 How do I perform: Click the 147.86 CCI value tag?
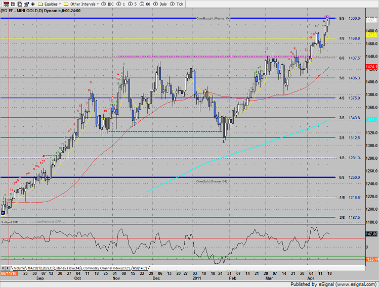[x=371, y=234]
